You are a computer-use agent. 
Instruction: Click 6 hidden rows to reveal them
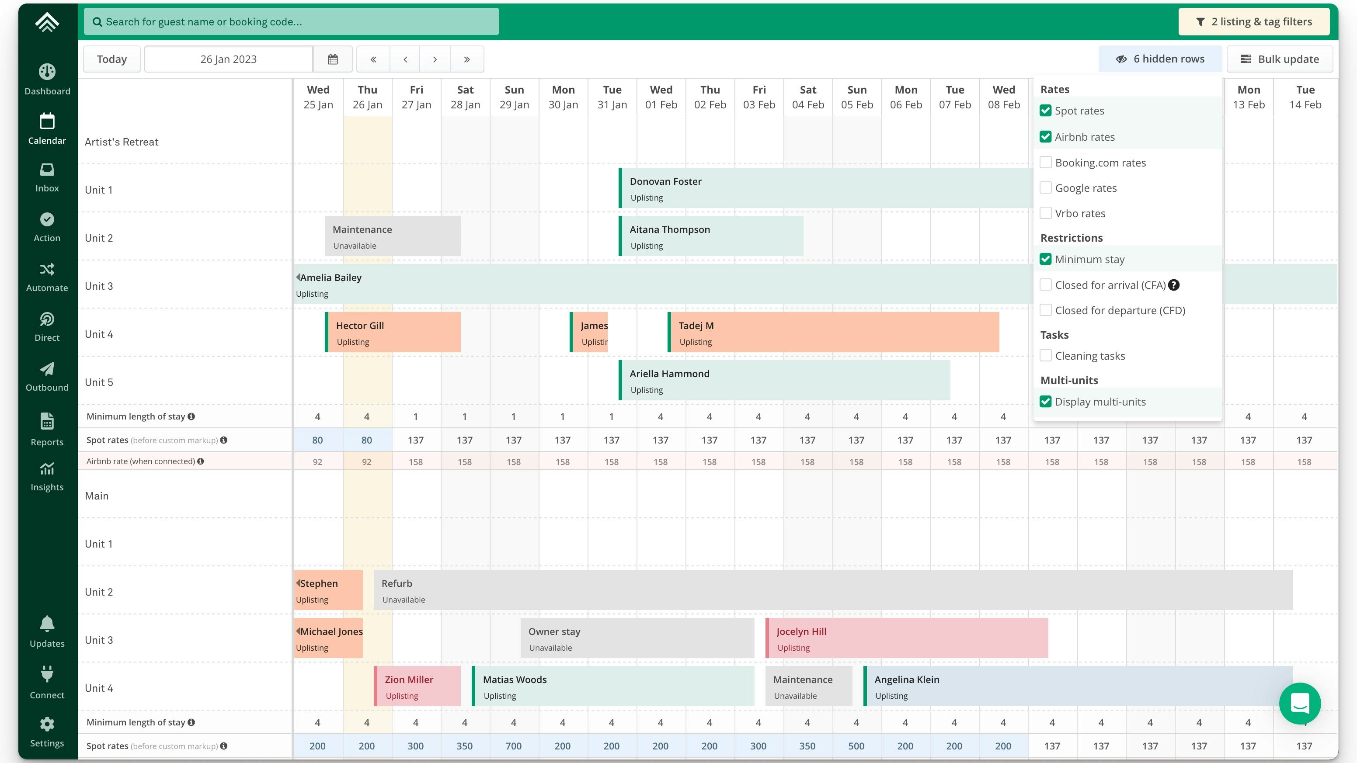(x=1160, y=59)
